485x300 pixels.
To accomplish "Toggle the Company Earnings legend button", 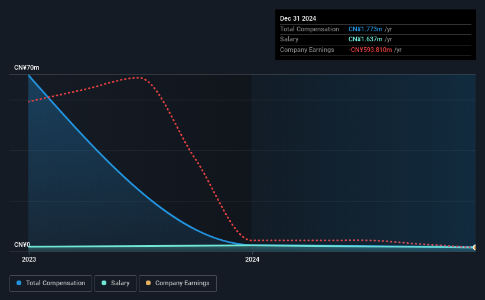I will click(178, 283).
